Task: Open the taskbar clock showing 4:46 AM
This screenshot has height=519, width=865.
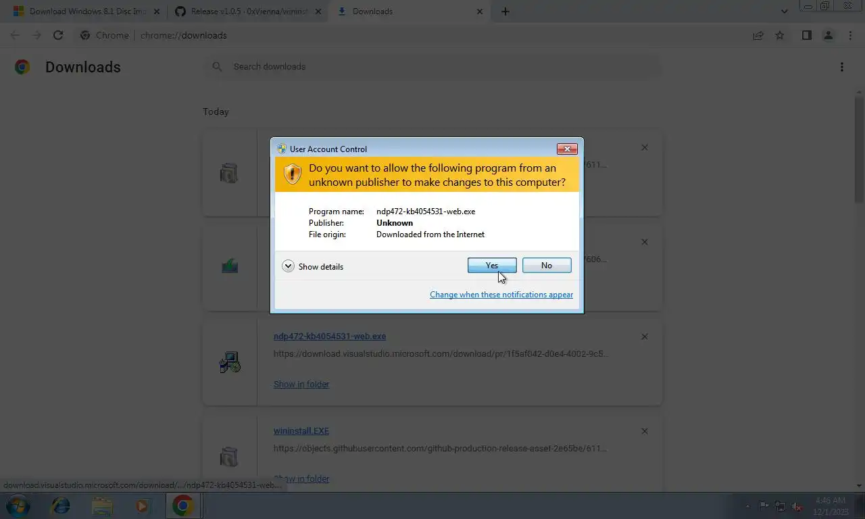Action: point(830,506)
